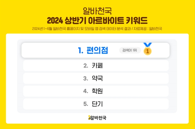Click rank number 2 beside 카페
The image size is (195, 129).
86,66
